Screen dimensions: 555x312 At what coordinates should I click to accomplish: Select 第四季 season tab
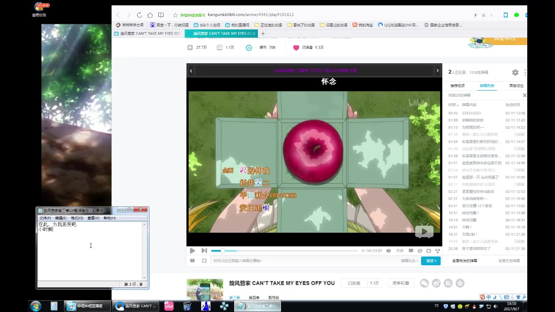tap(254, 298)
